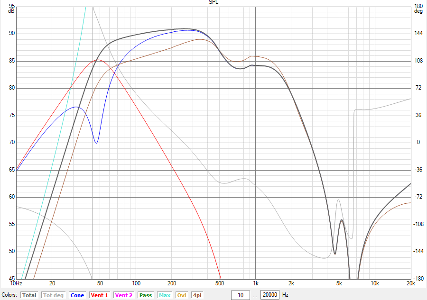Click the Hz unit label beside frequency fields
427x300 pixels.
point(285,295)
